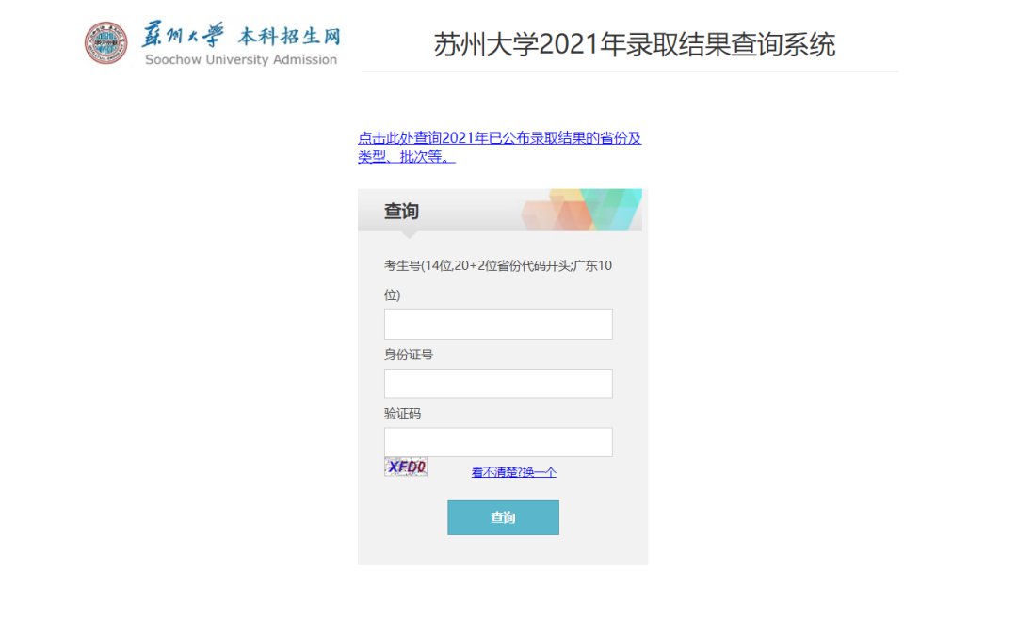Click the 身份证号 field label

pyautogui.click(x=409, y=355)
